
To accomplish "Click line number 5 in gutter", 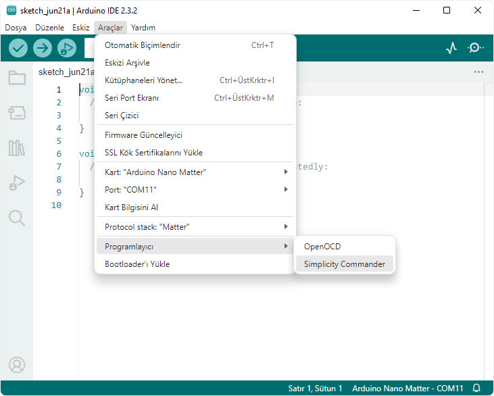I will point(59,141).
